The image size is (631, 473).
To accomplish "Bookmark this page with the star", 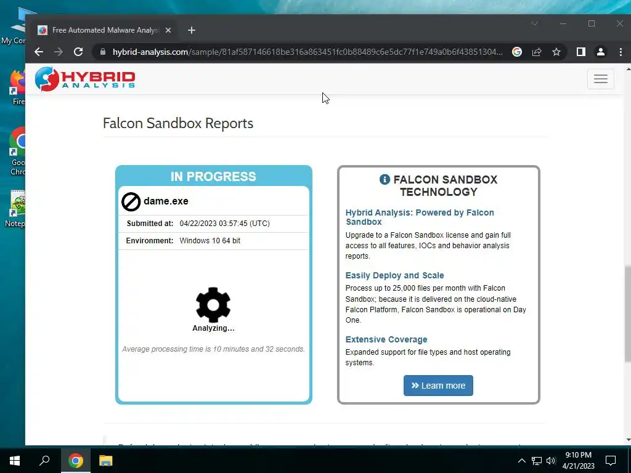I will coord(556,52).
